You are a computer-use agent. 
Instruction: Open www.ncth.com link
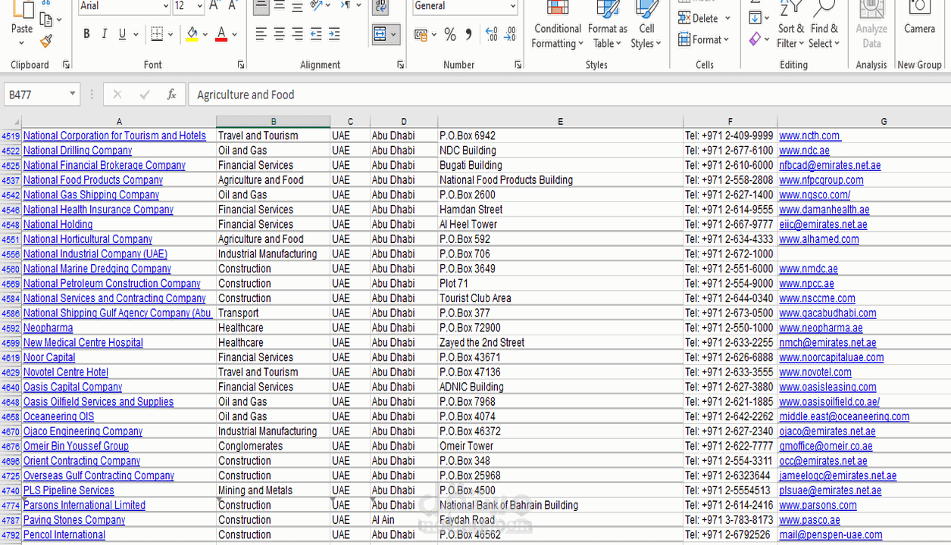[809, 135]
